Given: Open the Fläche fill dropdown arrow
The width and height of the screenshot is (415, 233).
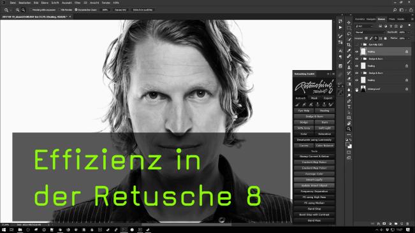Looking at the screenshot, I should pos(409,38).
